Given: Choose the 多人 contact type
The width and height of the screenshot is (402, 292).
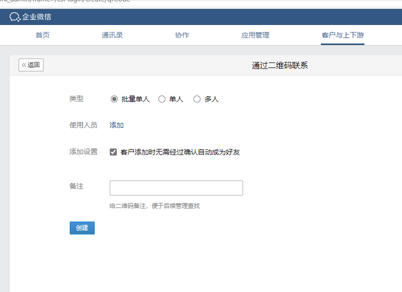Looking at the screenshot, I should (x=196, y=98).
